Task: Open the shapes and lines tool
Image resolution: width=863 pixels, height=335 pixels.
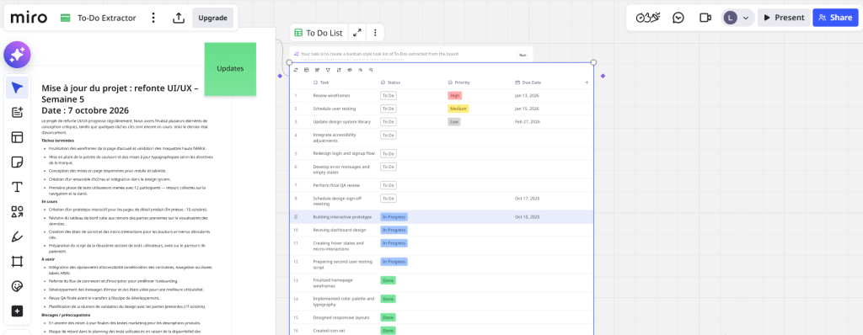Action: pyautogui.click(x=17, y=212)
